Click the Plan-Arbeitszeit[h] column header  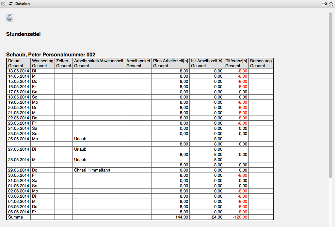pyautogui.click(x=170, y=61)
